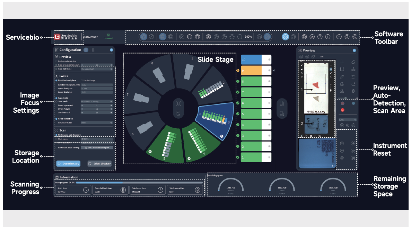Click the undo arrow in Preview tools
411x230 pixels.
tap(353, 76)
